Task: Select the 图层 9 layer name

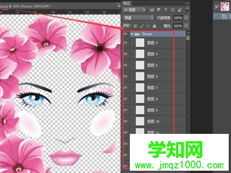Action: (x=152, y=110)
